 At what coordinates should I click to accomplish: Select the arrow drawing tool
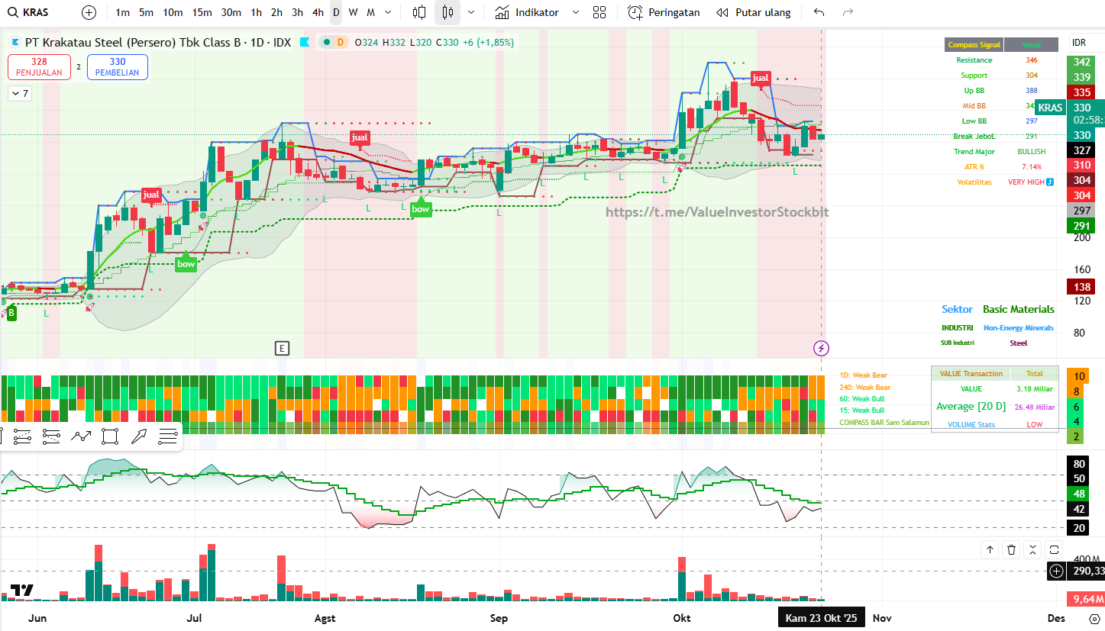[139, 436]
